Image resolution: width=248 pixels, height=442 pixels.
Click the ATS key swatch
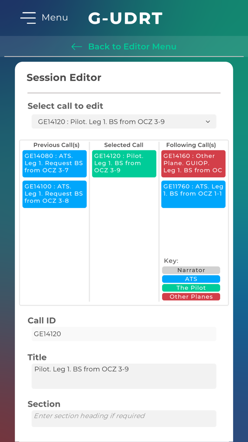coord(191,279)
